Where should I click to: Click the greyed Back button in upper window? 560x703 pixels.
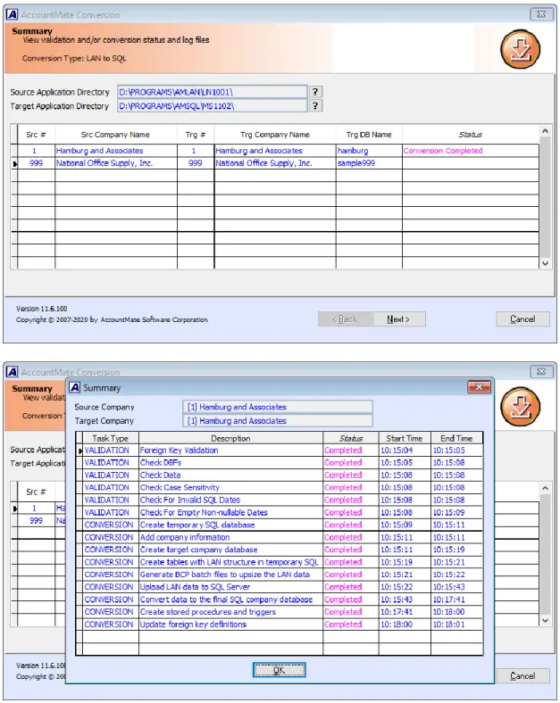point(345,319)
